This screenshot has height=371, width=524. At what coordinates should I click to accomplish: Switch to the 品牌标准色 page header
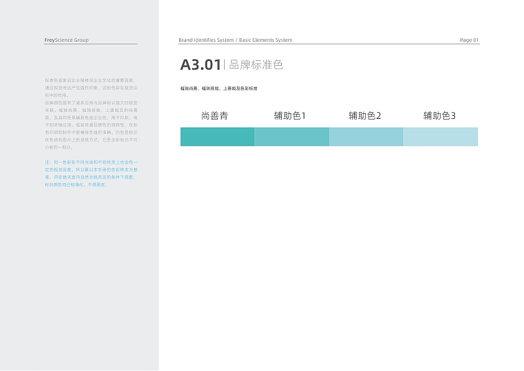click(256, 65)
